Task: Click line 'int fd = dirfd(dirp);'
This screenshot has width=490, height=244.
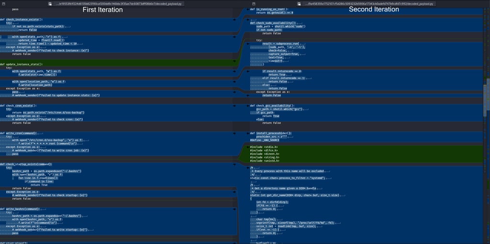Action: click(x=272, y=202)
